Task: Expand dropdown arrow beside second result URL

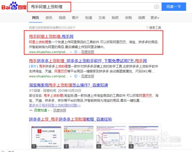Action: (x=71, y=76)
